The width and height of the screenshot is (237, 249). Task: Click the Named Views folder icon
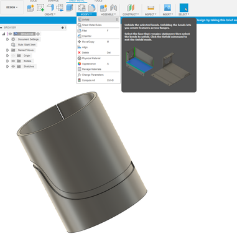pos(13,50)
